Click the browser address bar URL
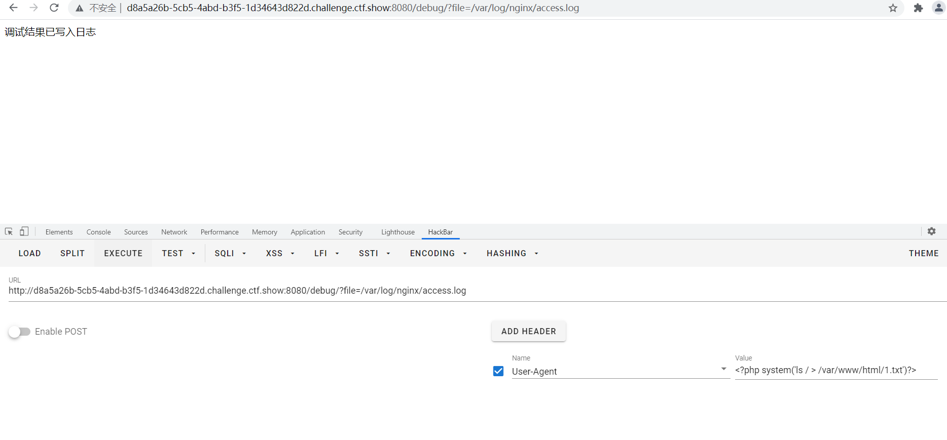 (x=353, y=8)
